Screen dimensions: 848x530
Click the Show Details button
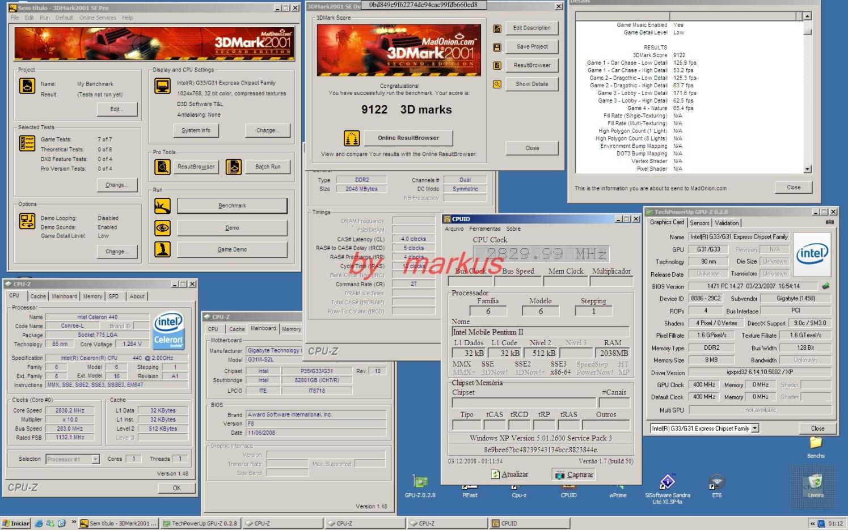click(532, 84)
